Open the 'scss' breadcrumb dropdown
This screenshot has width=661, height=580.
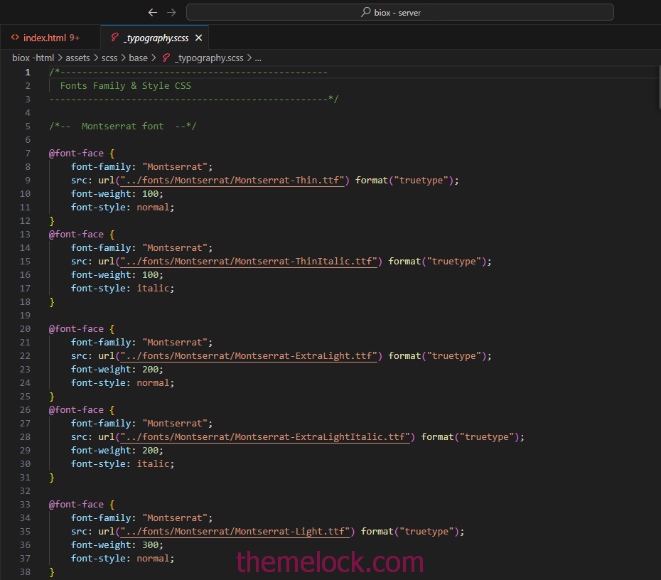(109, 58)
